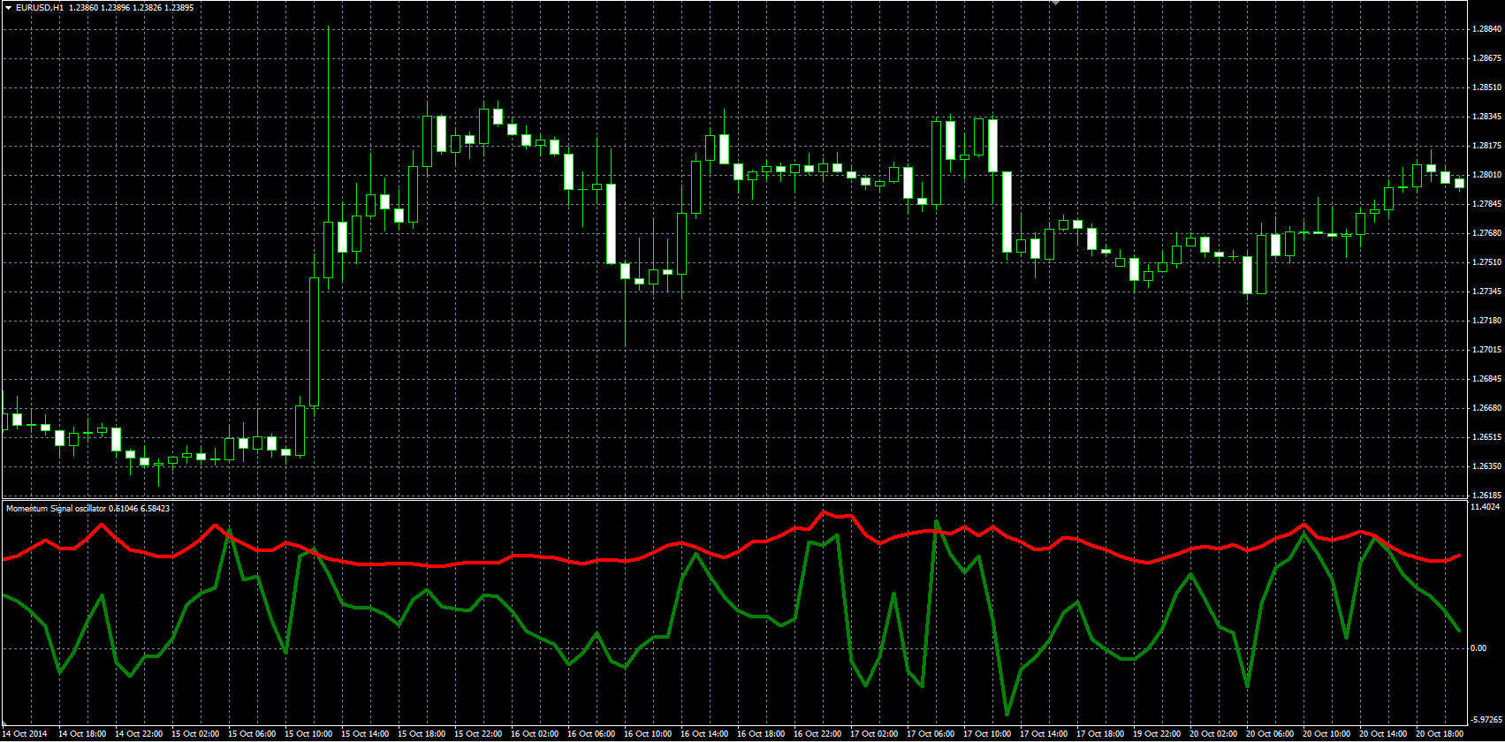Click the 1.28175 price scale label
The image size is (1505, 742).
click(1486, 146)
